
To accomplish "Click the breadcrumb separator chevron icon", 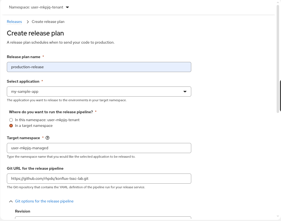I will click(28, 22).
